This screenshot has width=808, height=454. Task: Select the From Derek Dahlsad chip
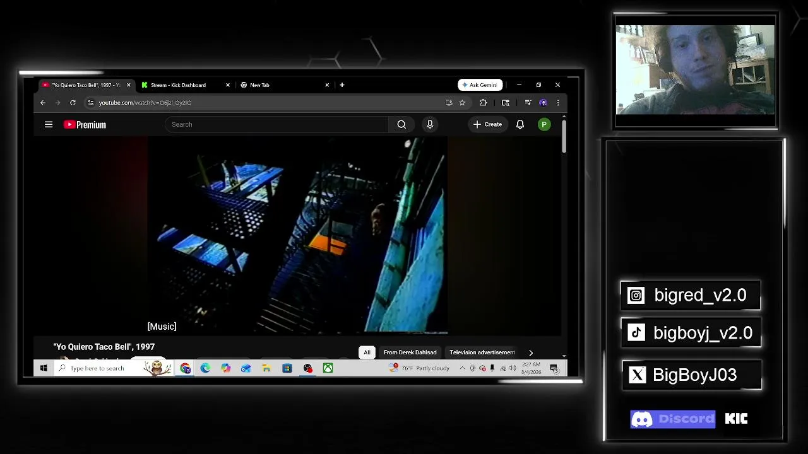pyautogui.click(x=410, y=352)
